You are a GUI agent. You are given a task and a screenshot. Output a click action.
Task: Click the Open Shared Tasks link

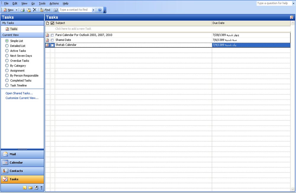(19, 93)
